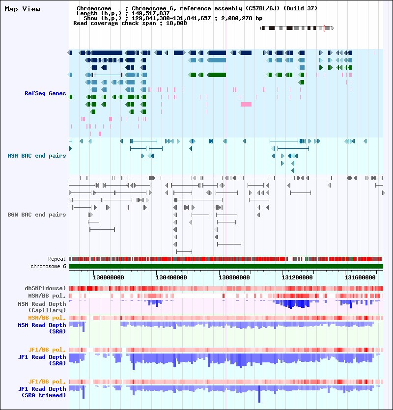
Task: Click the MSM Read Depth (Capillary) label
Action: [42, 307]
